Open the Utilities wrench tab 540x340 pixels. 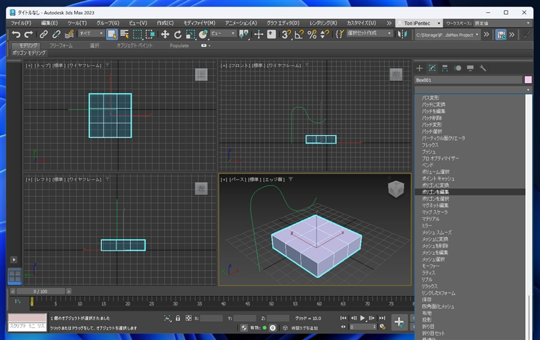[x=483, y=68]
